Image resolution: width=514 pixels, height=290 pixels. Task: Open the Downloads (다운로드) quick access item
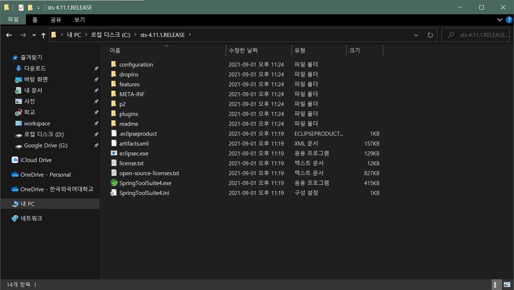point(35,68)
